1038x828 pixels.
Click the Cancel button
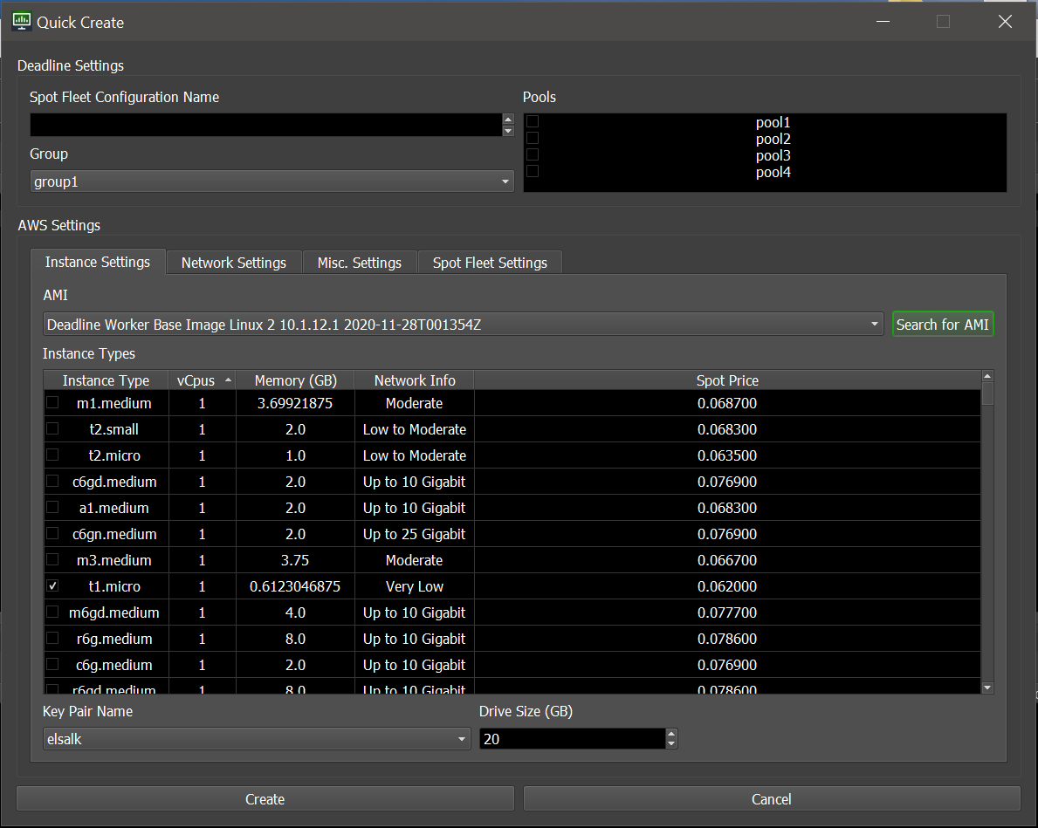tap(771, 799)
